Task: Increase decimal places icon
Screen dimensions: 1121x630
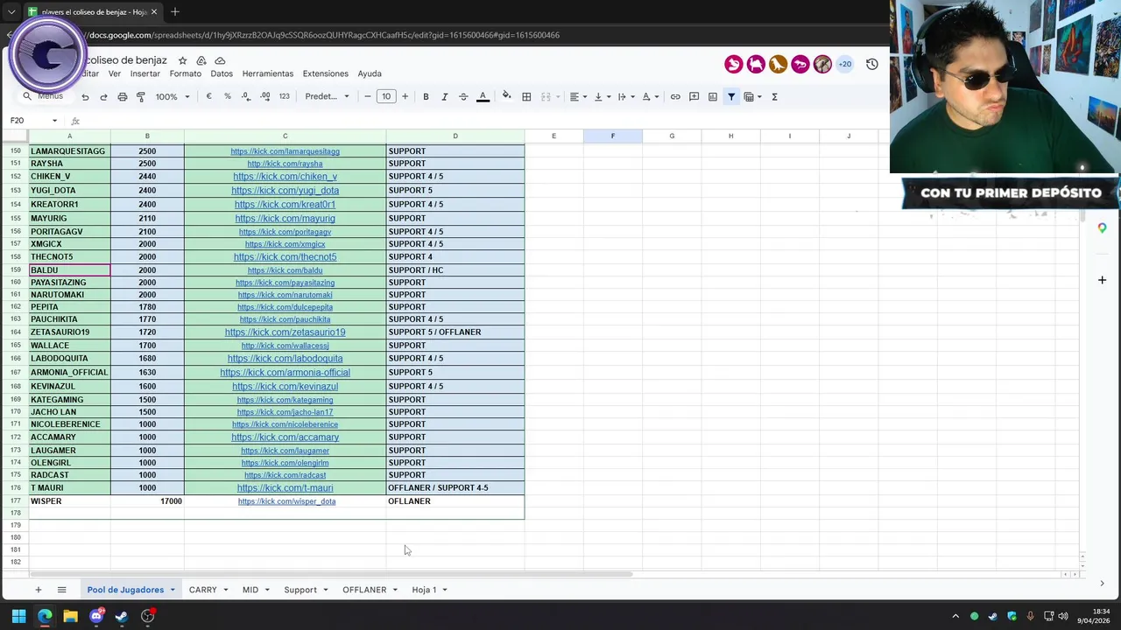Action: click(265, 96)
